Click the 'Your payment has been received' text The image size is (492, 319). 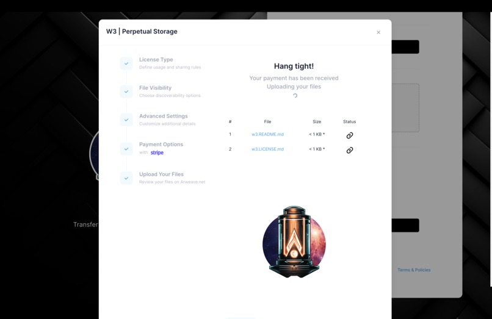(x=294, y=78)
